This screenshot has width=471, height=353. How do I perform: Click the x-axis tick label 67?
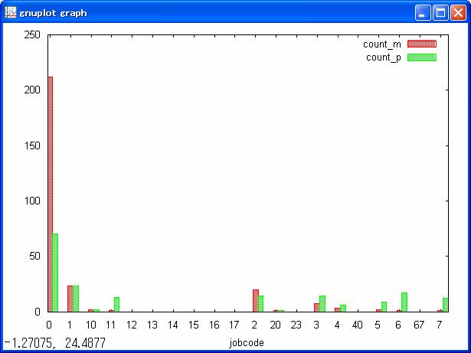[418, 325]
